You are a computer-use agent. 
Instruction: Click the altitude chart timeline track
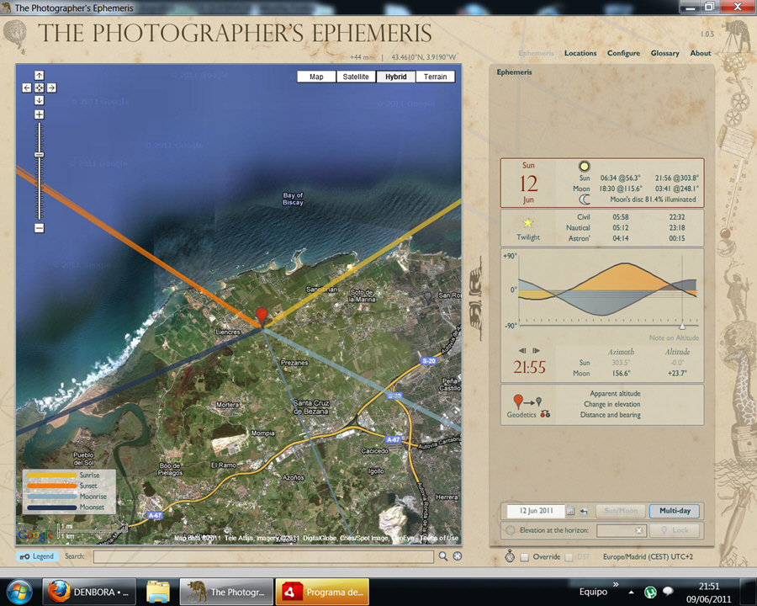coord(608,326)
